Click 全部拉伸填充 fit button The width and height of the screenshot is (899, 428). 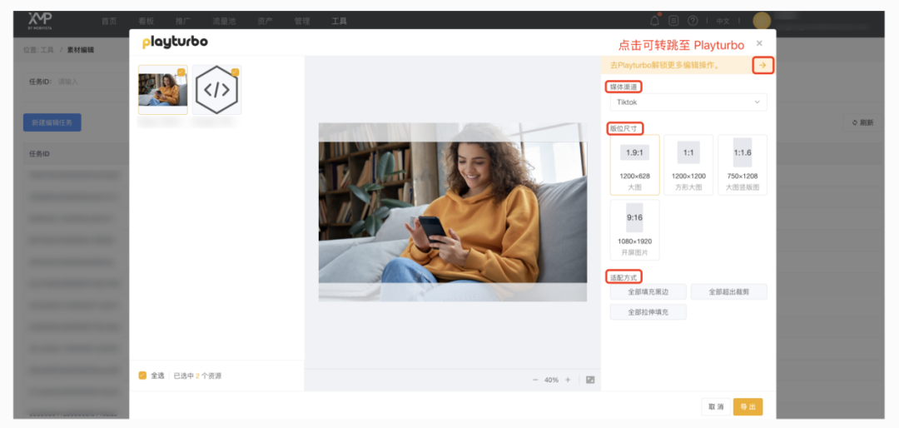(648, 312)
